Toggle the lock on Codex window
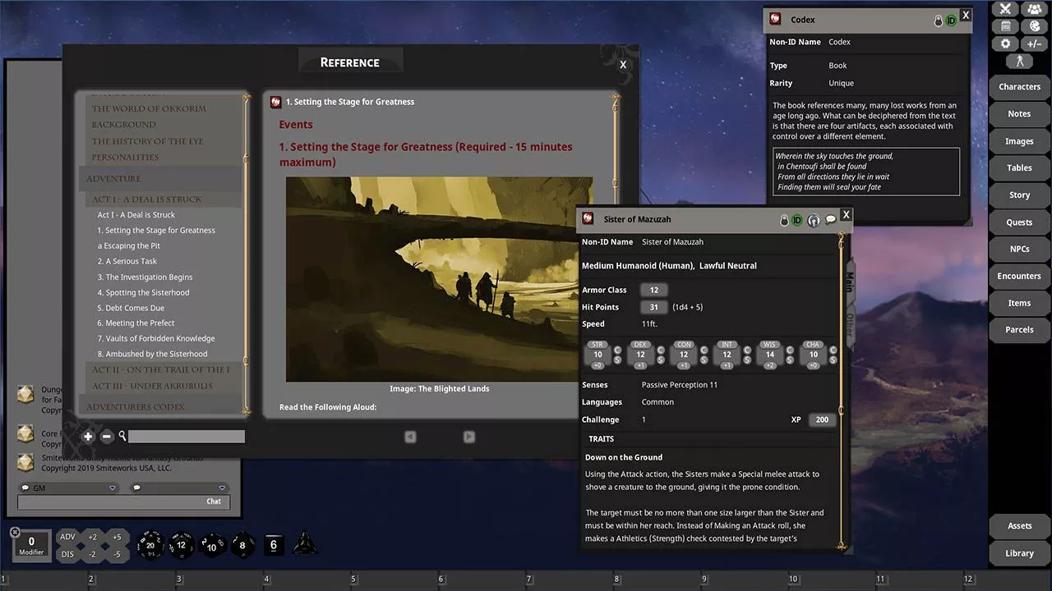Screen dimensions: 1052x591 [939, 21]
